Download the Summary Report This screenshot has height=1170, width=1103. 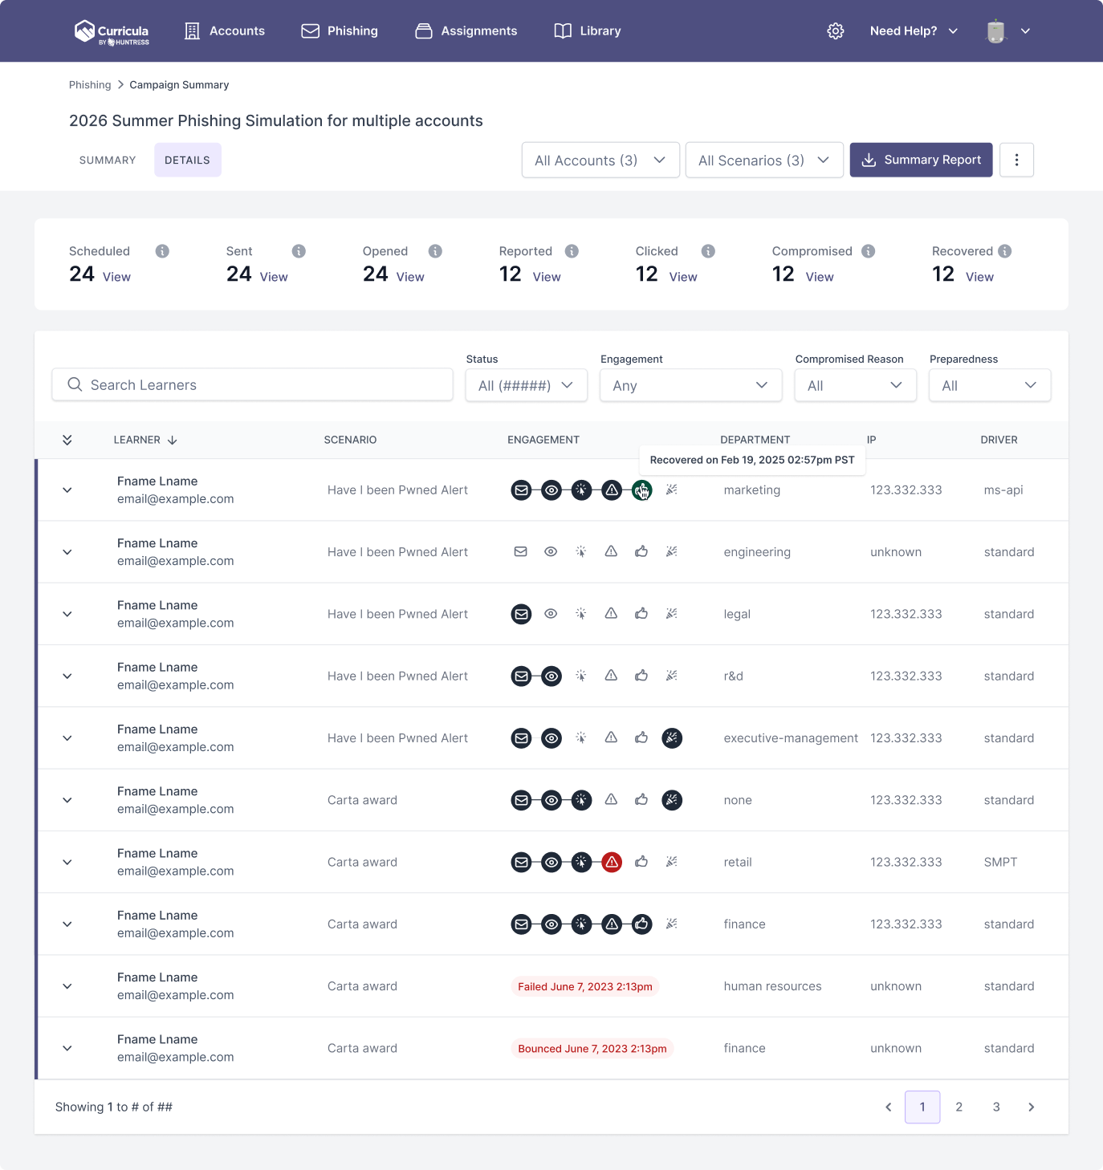coord(921,160)
